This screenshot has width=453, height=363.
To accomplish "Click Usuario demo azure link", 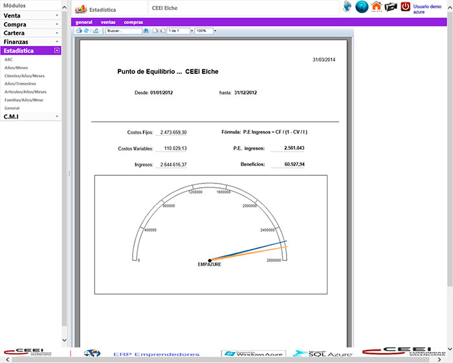I will tap(427, 8).
